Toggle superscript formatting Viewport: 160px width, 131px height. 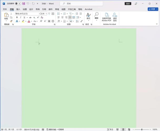coord(38,17)
